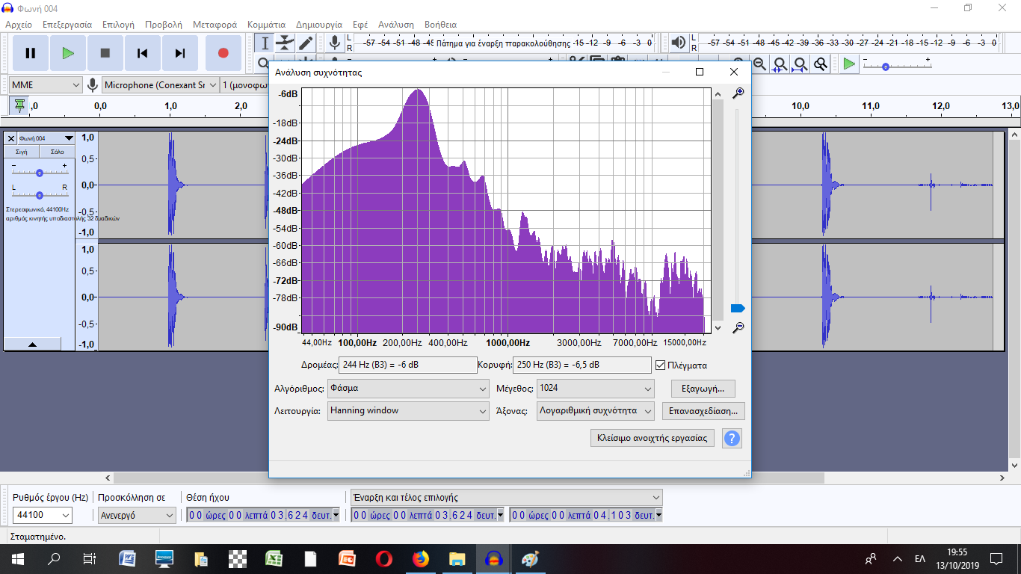Open the blue help question mark
Image resolution: width=1021 pixels, height=574 pixels.
pyautogui.click(x=732, y=438)
